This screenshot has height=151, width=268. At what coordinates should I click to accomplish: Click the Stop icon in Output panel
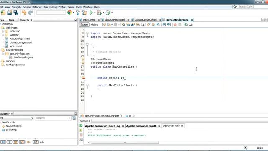click(81, 135)
